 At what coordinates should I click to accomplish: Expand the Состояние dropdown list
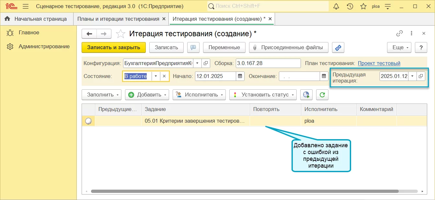156,76
